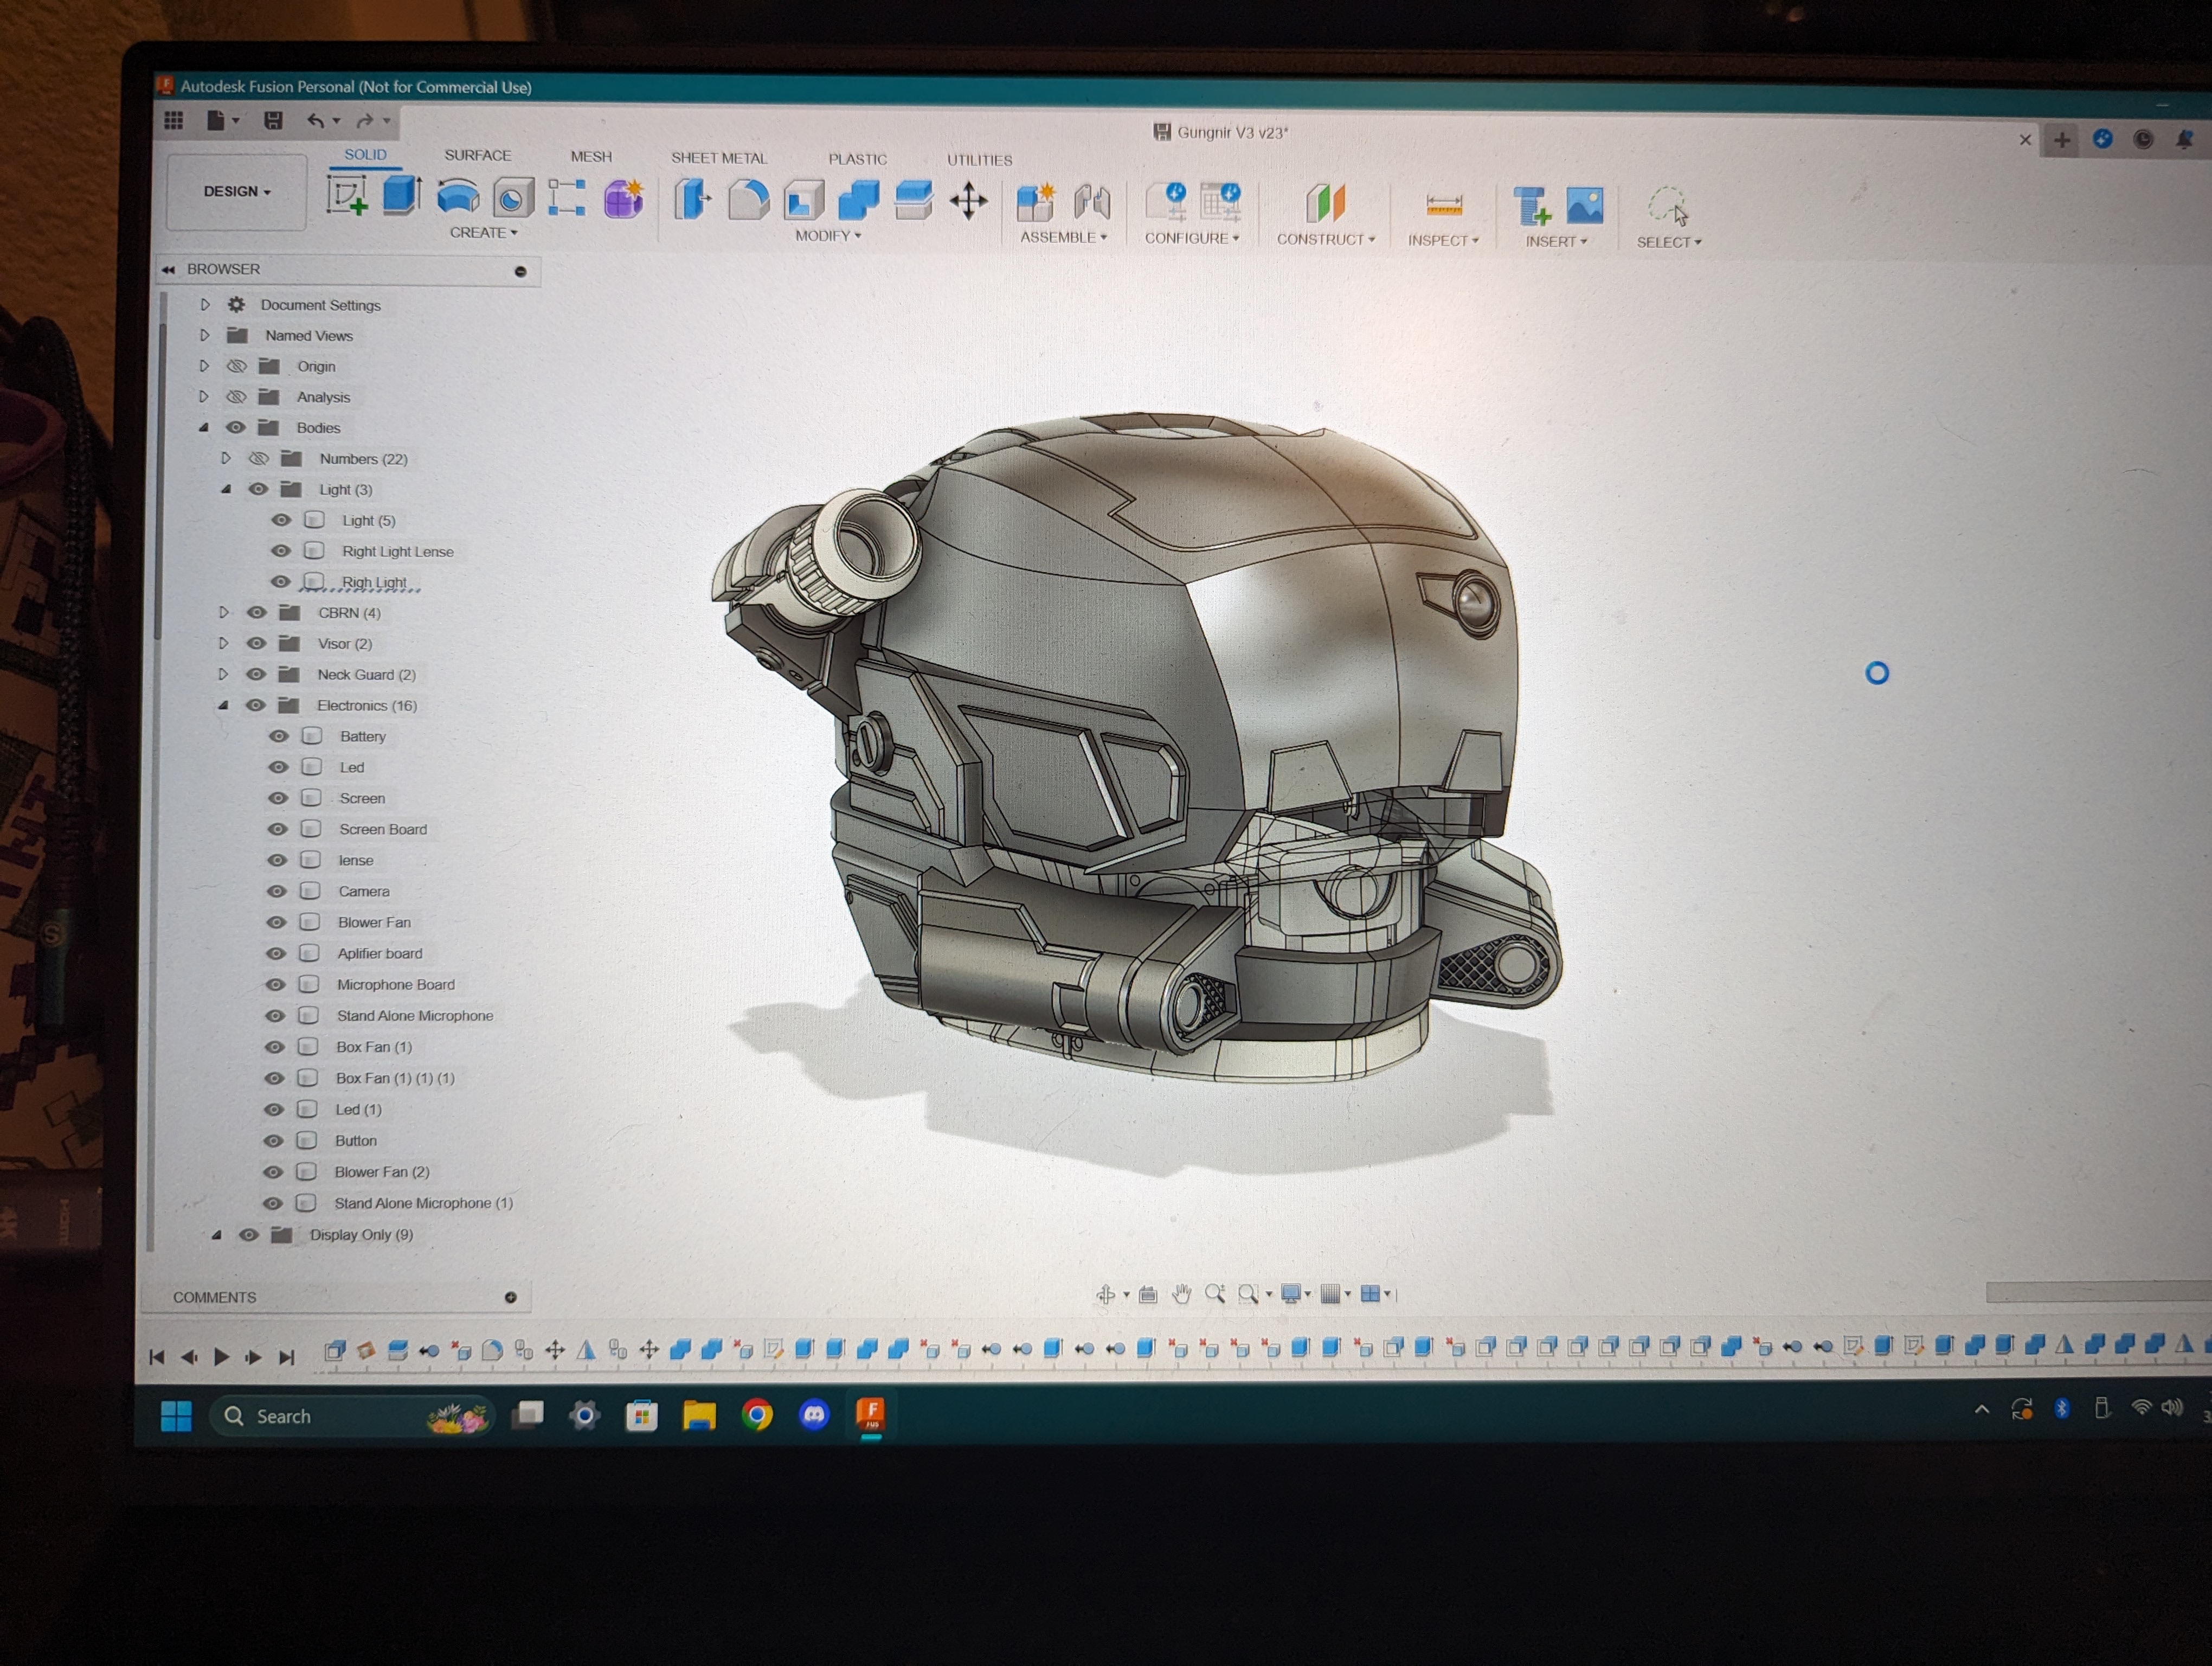Collapse the Electronics (16) folder
The image size is (2212, 1666).
point(223,705)
